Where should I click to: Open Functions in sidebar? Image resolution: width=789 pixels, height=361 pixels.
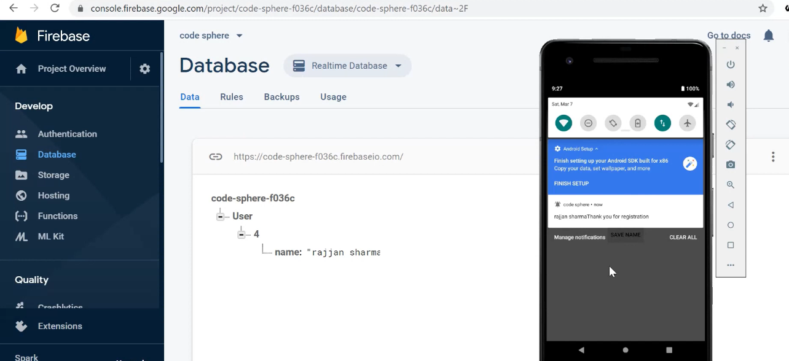point(58,216)
